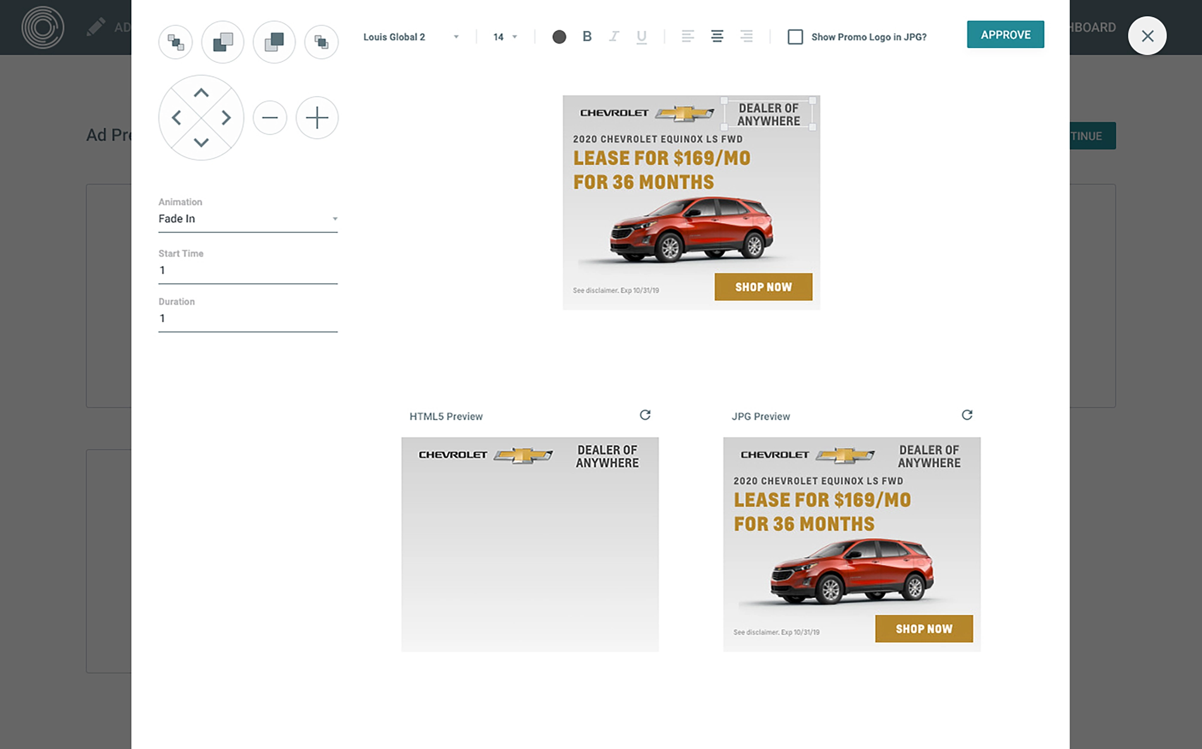Screen dimensions: 1202x749
Task: Click the Start Time input field
Action: coord(248,271)
